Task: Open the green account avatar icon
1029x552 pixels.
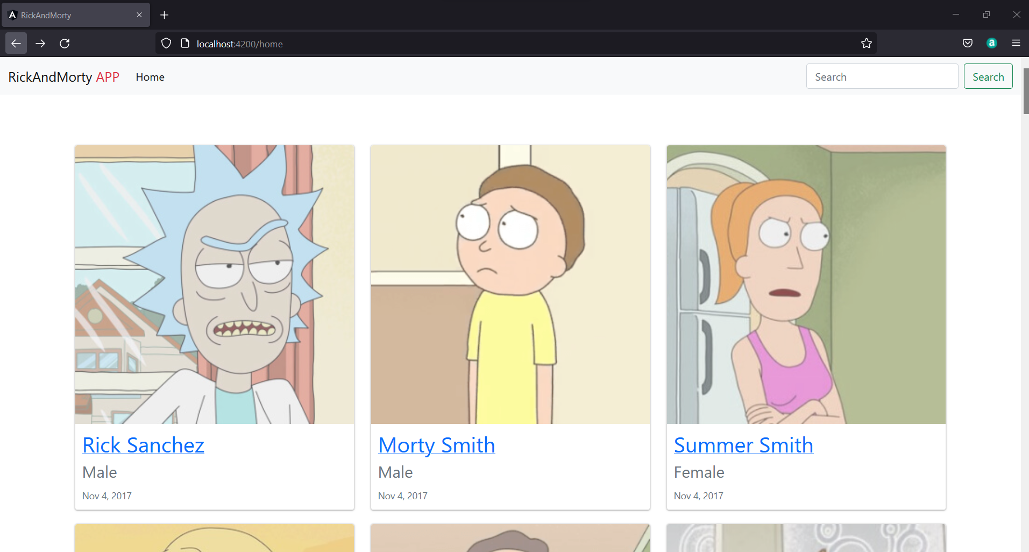Action: (x=992, y=44)
